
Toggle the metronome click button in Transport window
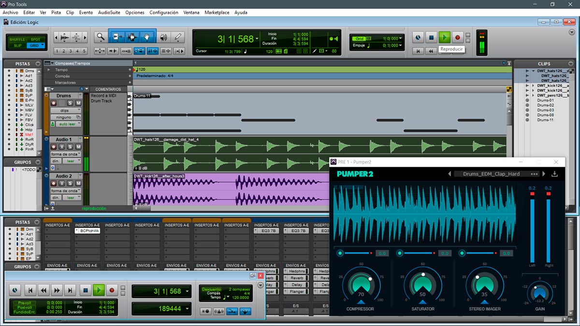[x=219, y=312]
